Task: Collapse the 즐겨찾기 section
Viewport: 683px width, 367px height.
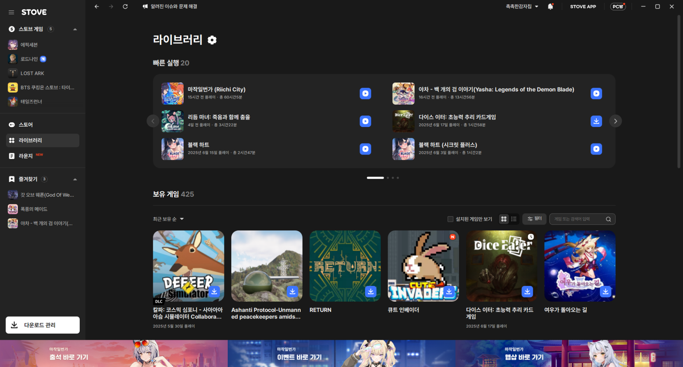Action: pyautogui.click(x=75, y=179)
